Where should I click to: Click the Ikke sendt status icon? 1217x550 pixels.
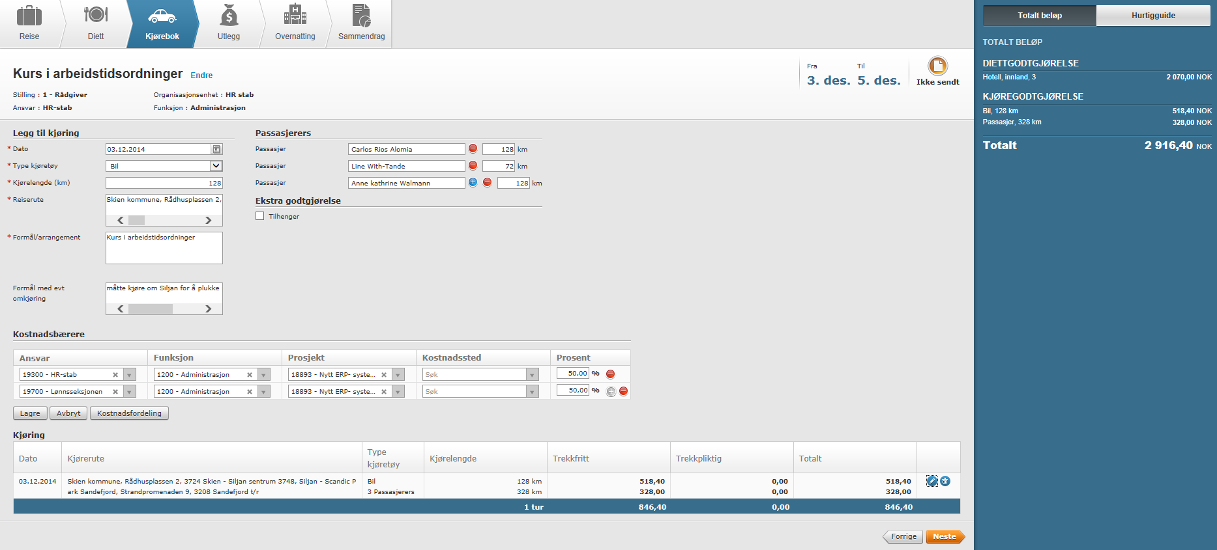tap(937, 66)
